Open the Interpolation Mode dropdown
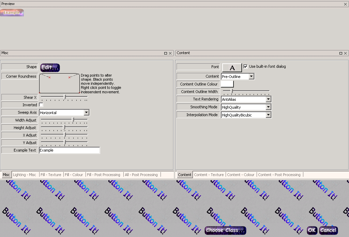This screenshot has height=237, width=349. (268, 115)
